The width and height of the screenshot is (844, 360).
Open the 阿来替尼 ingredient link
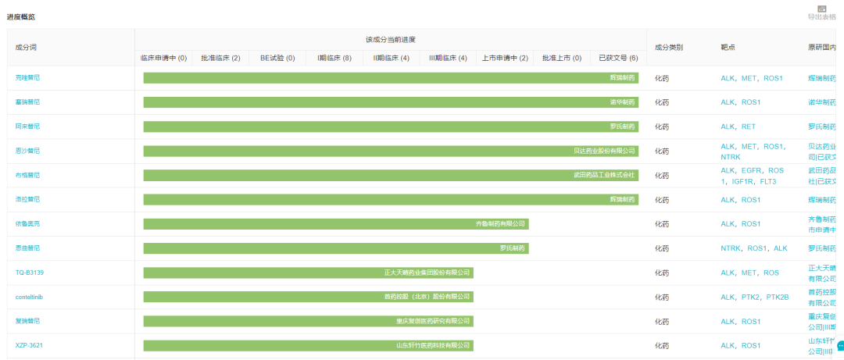(x=27, y=127)
